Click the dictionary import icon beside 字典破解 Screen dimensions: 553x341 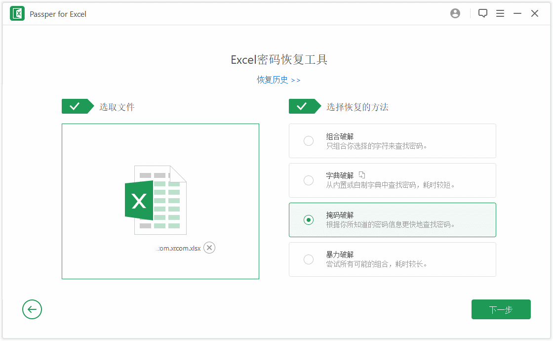(362, 175)
